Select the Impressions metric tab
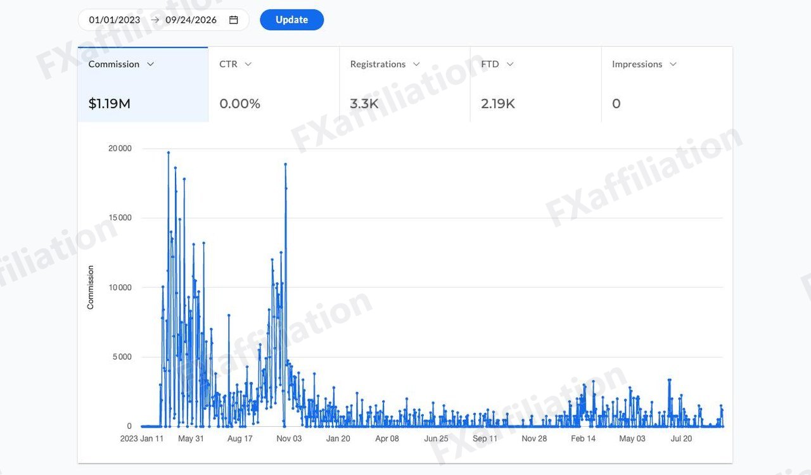 coord(667,84)
